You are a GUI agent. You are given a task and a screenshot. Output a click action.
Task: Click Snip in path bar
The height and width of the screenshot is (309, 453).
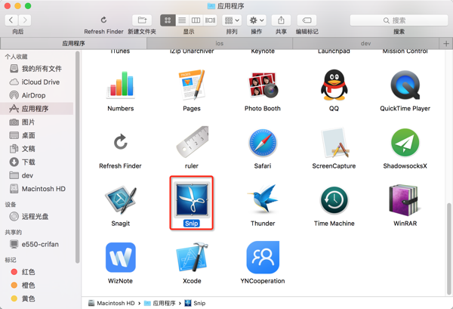pyautogui.click(x=195, y=303)
